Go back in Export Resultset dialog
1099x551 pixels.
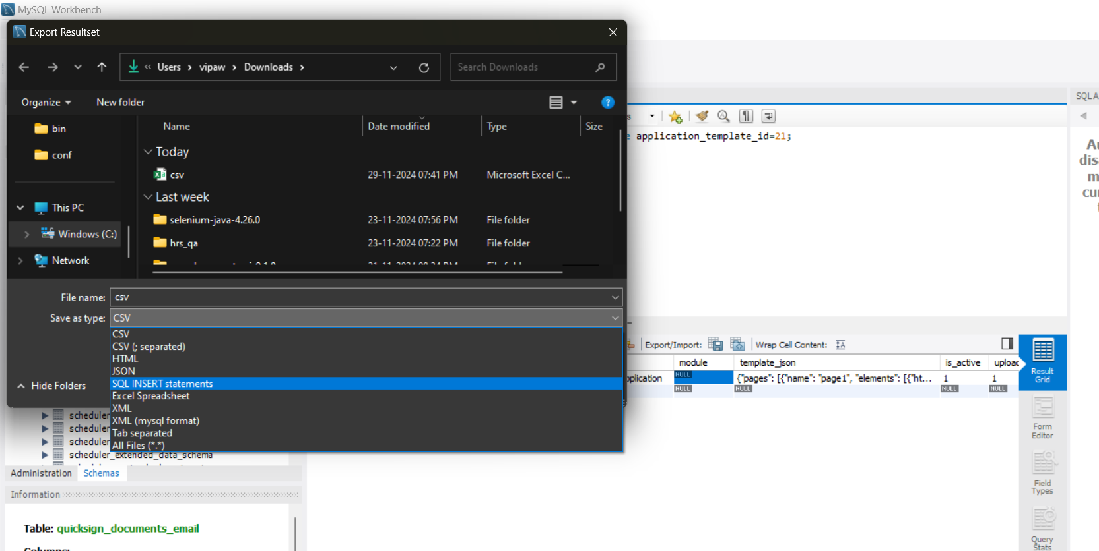pyautogui.click(x=24, y=67)
